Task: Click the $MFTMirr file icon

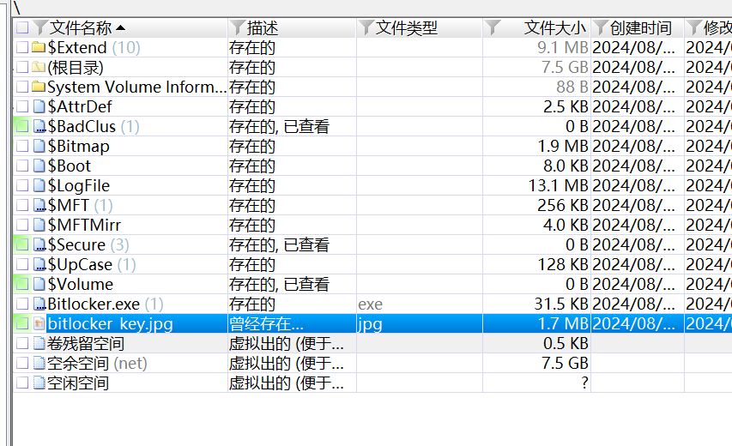Action: pyautogui.click(x=39, y=225)
